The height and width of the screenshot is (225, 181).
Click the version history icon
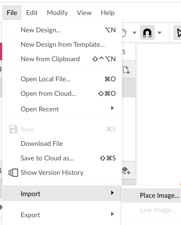click(x=13, y=173)
